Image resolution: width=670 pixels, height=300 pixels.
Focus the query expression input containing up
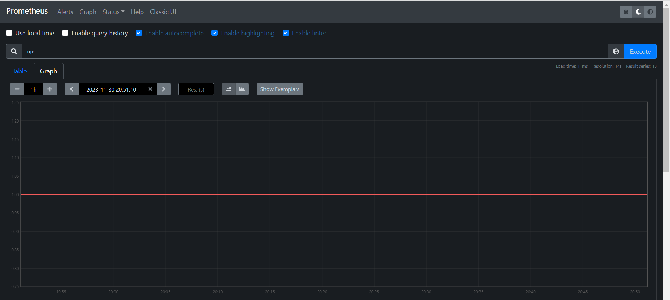315,51
